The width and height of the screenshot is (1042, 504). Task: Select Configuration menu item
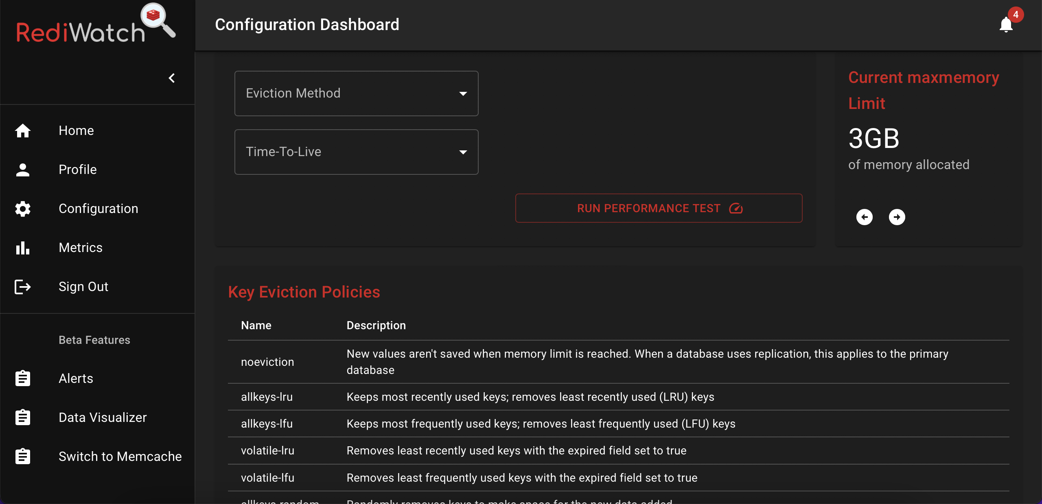tap(98, 208)
